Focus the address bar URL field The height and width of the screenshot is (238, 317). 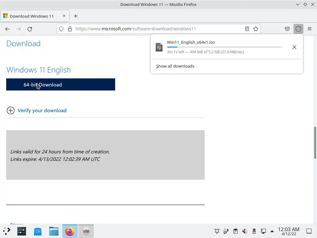(x=159, y=29)
